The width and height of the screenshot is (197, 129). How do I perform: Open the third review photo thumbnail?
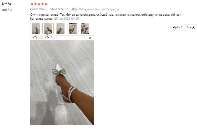click(x=60, y=28)
